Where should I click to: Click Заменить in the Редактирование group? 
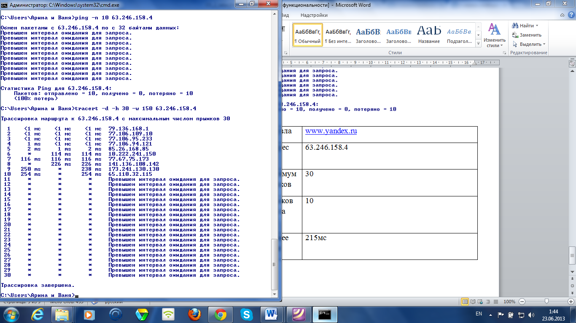[x=527, y=35]
